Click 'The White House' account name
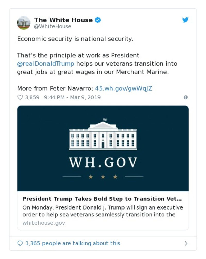The width and height of the screenshot is (206, 259). click(63, 20)
